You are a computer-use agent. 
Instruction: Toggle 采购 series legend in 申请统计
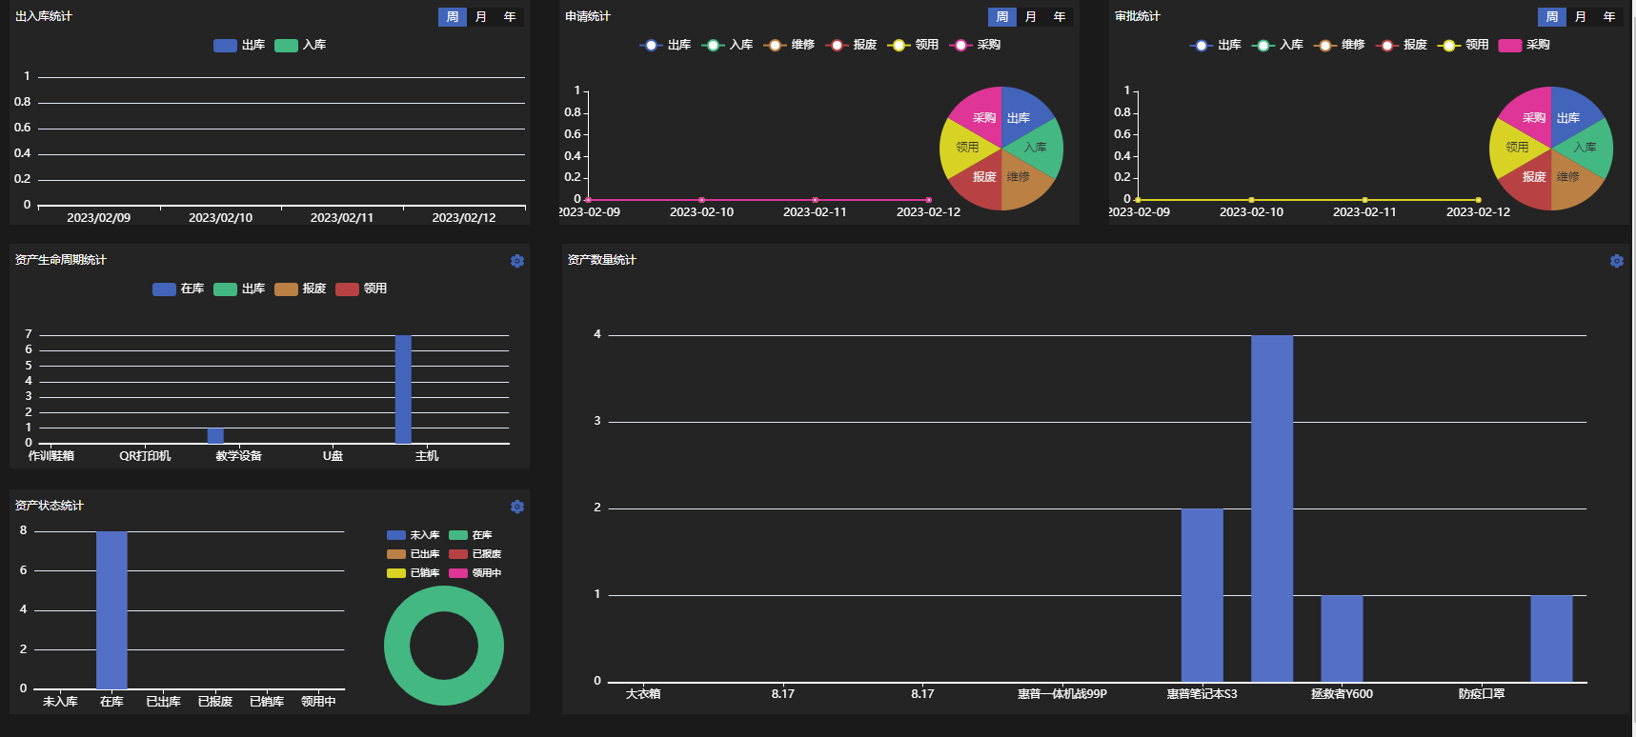(975, 45)
